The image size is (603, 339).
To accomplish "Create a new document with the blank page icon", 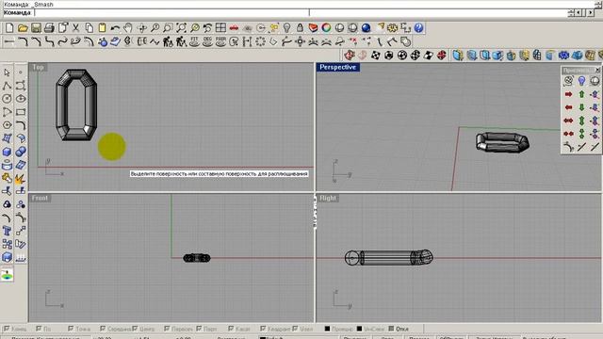I will (x=9, y=27).
